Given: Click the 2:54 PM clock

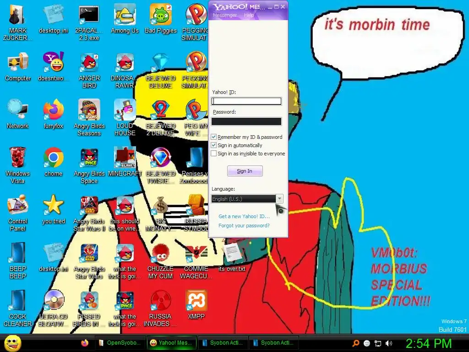Looking at the screenshot, I should click(x=428, y=343).
